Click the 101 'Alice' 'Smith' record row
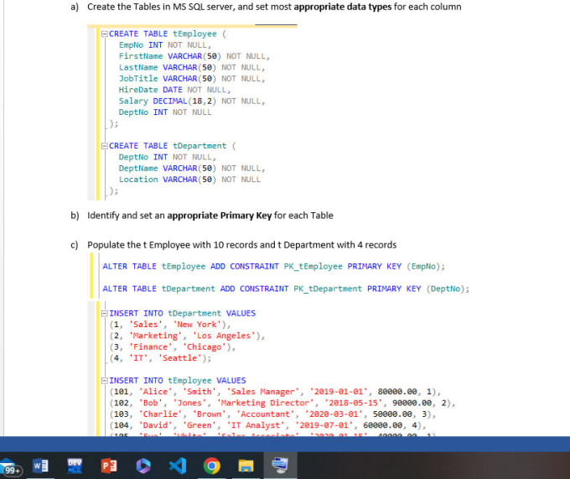This screenshot has height=479, width=570. click(x=275, y=392)
